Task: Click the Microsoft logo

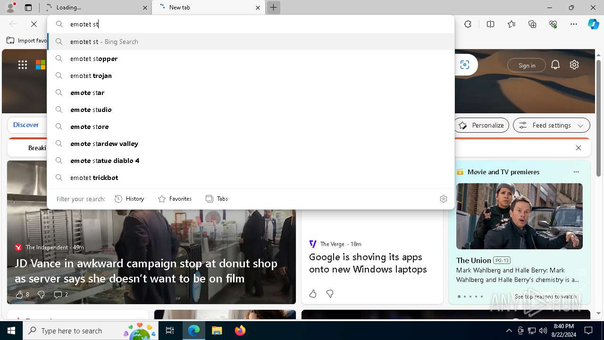Action: (41, 65)
